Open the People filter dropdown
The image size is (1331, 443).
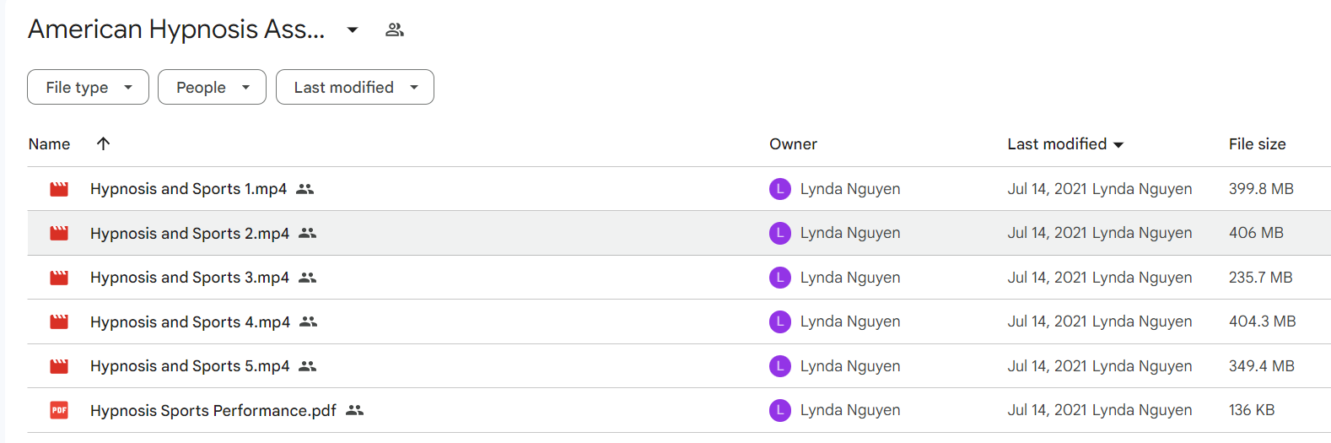pyautogui.click(x=212, y=87)
